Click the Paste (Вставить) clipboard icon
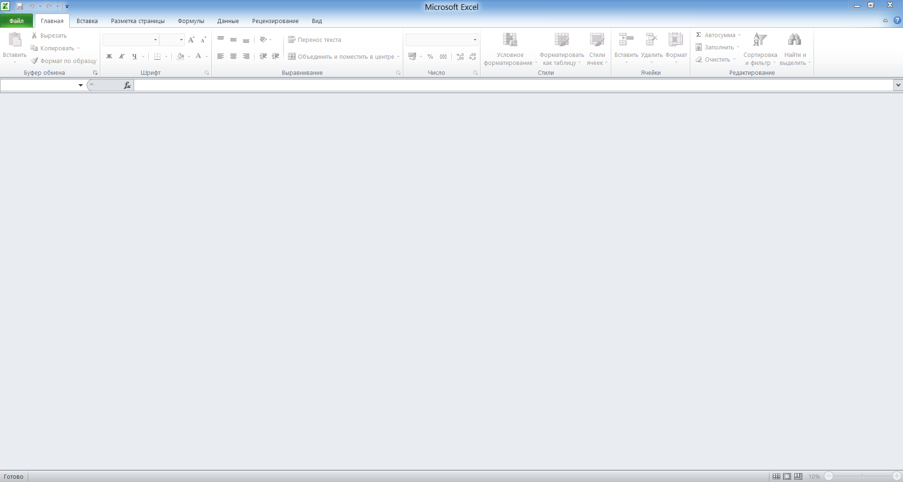This screenshot has width=903, height=482. [x=15, y=40]
